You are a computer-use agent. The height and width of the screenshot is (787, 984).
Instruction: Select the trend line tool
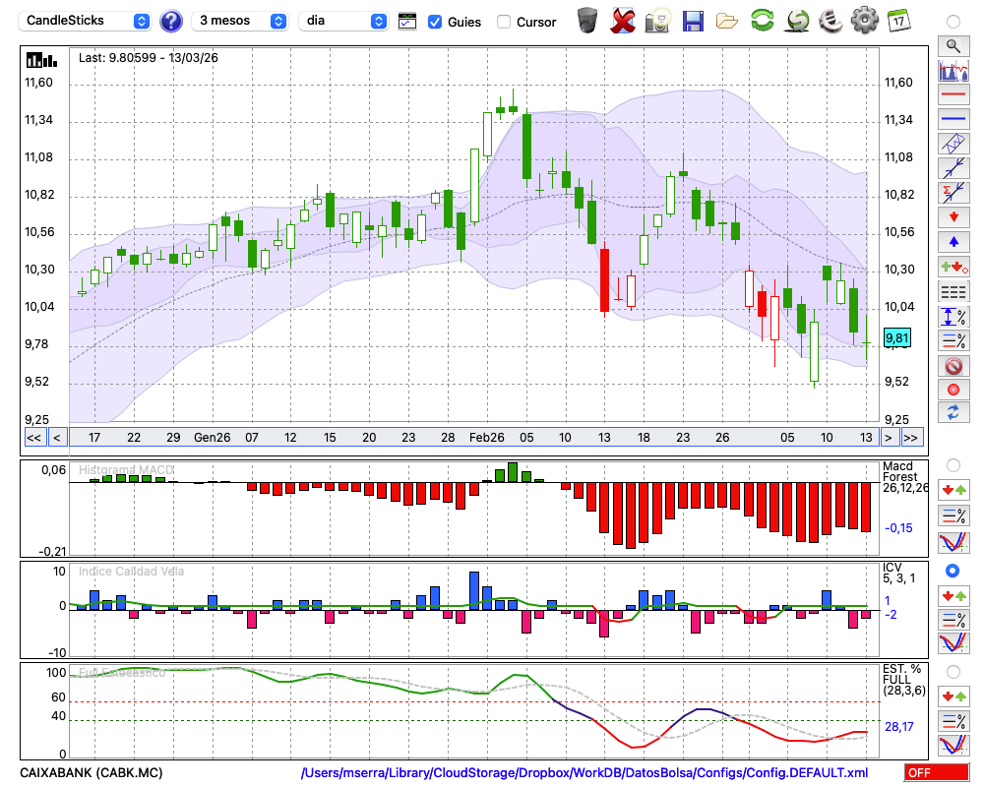(953, 168)
